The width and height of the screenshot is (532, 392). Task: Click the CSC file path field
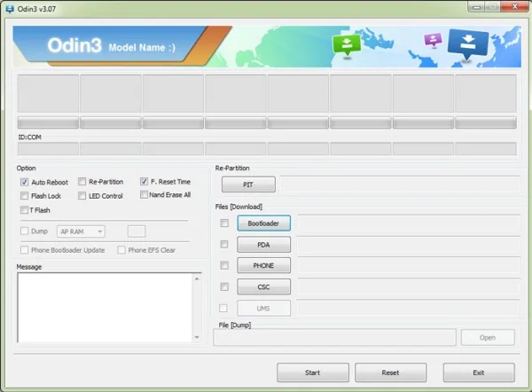click(409, 286)
